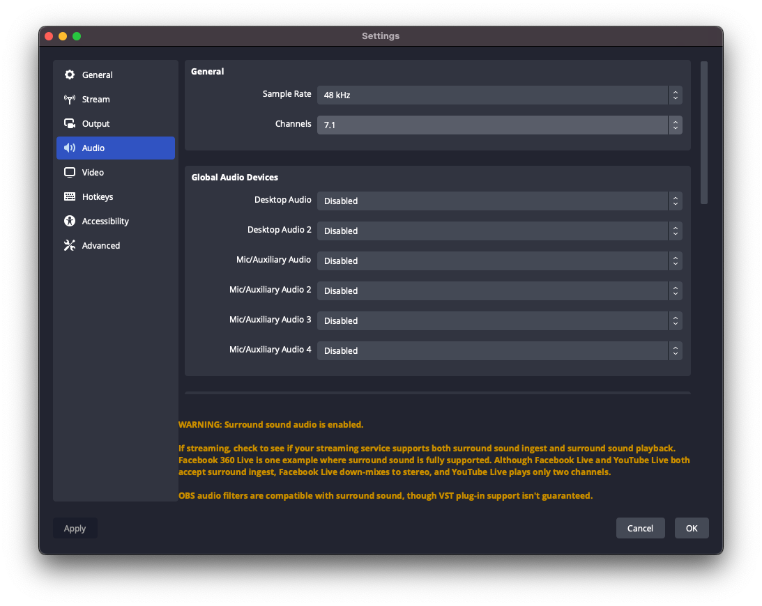Click the Advanced tools icon

click(70, 246)
